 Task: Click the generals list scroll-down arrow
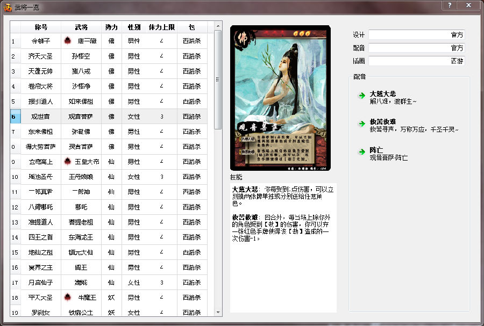tap(218, 311)
